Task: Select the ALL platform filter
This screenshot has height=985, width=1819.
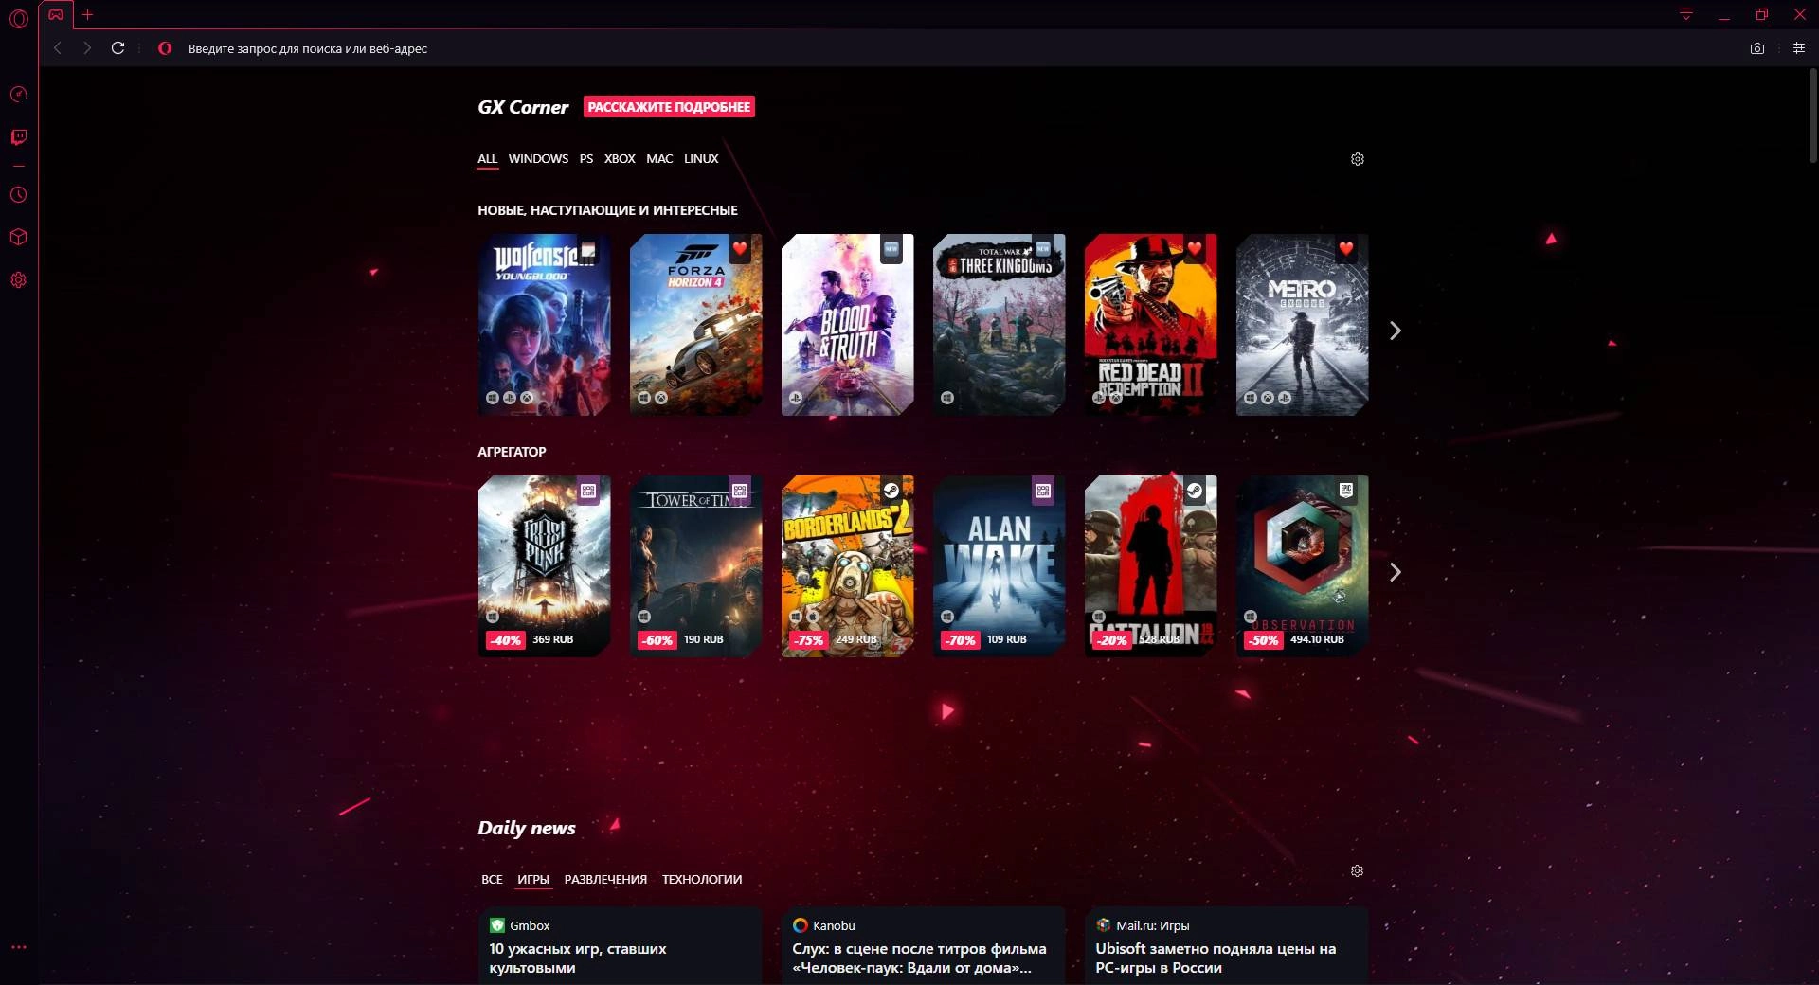Action: click(x=487, y=159)
